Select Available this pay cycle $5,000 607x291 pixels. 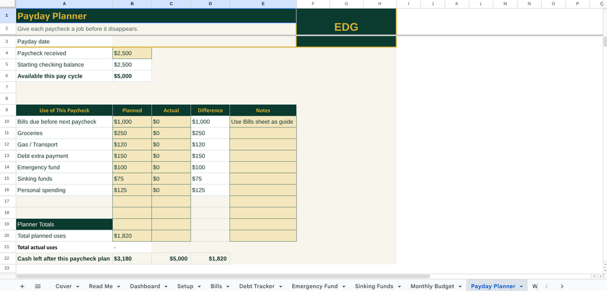pos(132,76)
